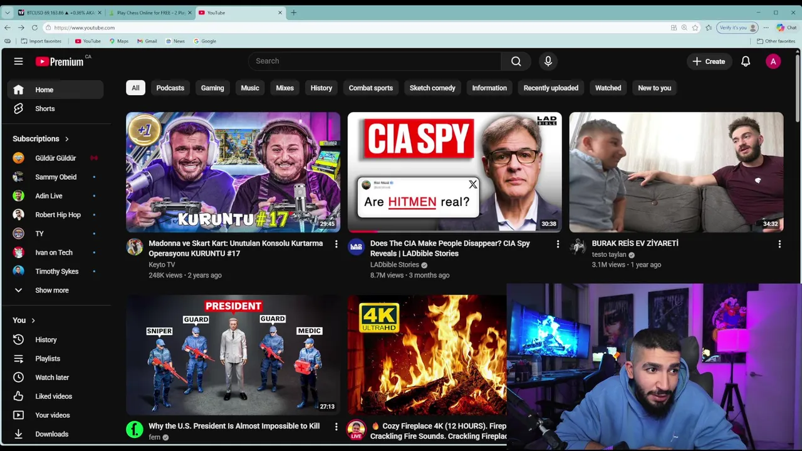Expand the You section chevron
Image resolution: width=802 pixels, height=451 pixels.
pyautogui.click(x=33, y=321)
